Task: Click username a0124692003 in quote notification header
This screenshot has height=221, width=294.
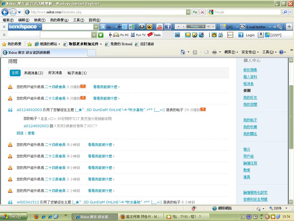Action: pos(29,110)
